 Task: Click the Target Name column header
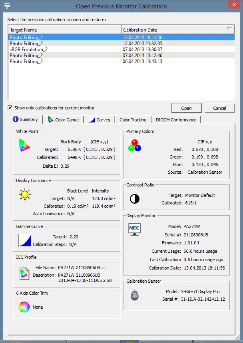coord(64,30)
